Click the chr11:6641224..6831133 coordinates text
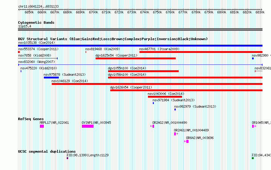The image size is (271, 170). (38, 7)
